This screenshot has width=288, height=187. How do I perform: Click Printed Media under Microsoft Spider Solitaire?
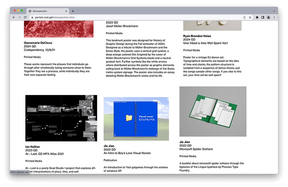point(188,156)
